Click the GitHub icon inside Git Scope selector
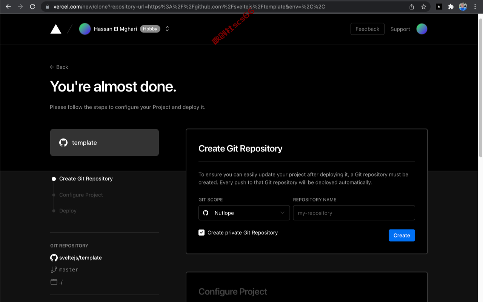 pyautogui.click(x=206, y=213)
